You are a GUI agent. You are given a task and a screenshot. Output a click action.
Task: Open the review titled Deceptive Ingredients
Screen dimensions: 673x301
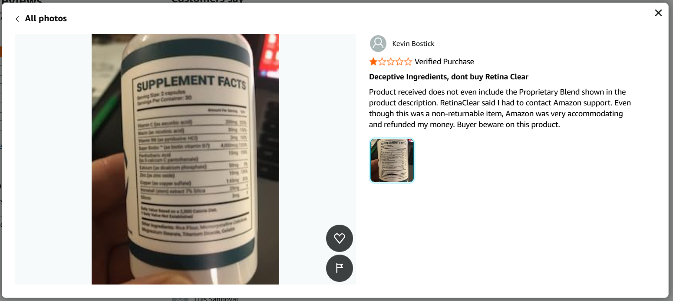pyautogui.click(x=449, y=77)
